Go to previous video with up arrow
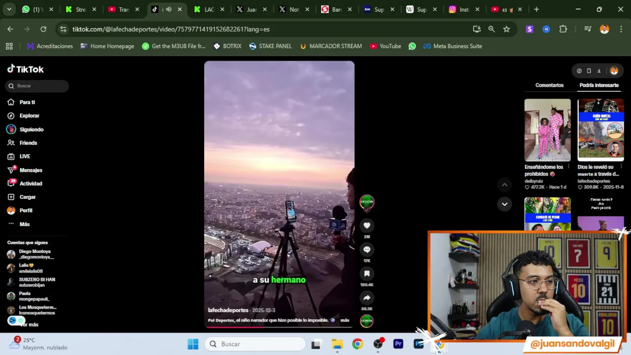This screenshot has height=355, width=631. (504, 185)
